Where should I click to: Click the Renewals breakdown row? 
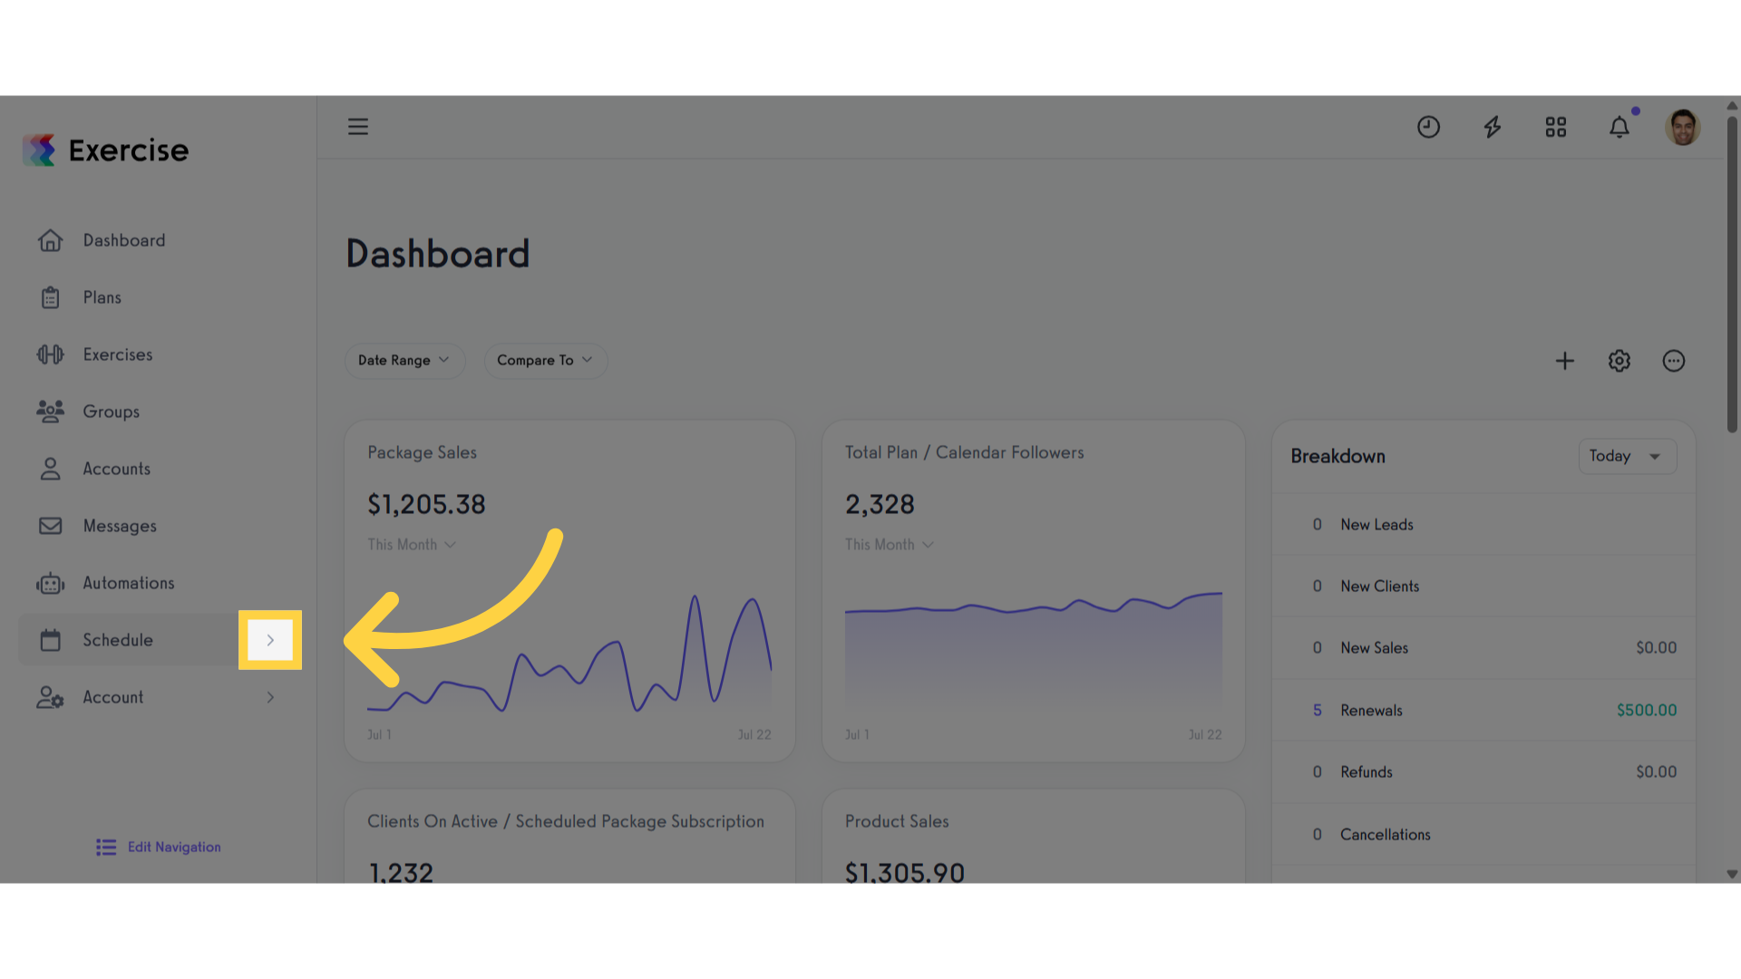[1484, 710]
